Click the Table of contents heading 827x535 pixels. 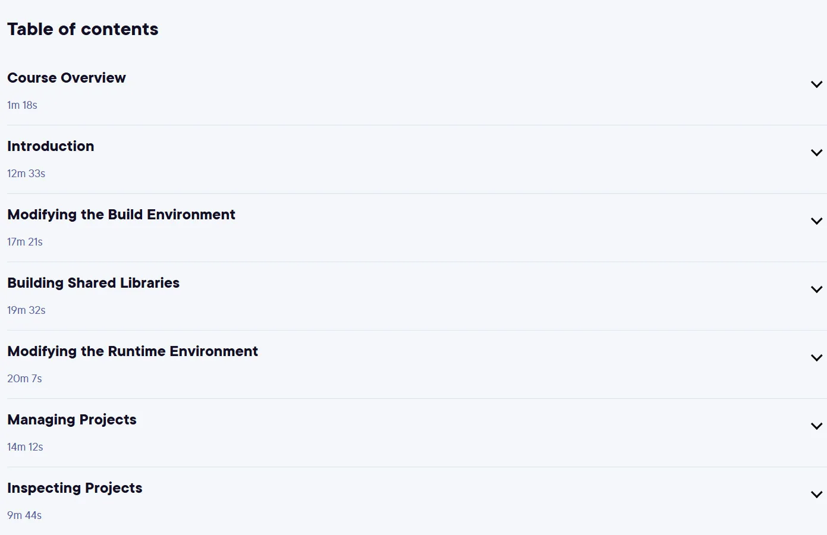point(83,29)
